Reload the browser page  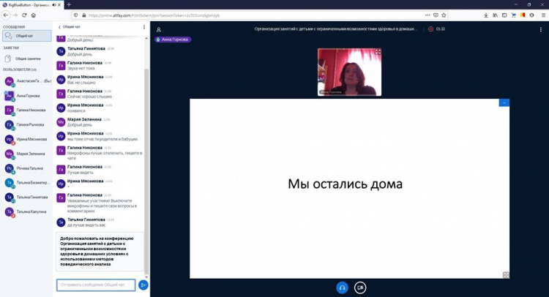[24, 15]
